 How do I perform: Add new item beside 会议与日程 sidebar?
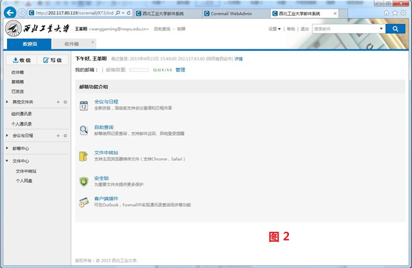click(x=58, y=136)
